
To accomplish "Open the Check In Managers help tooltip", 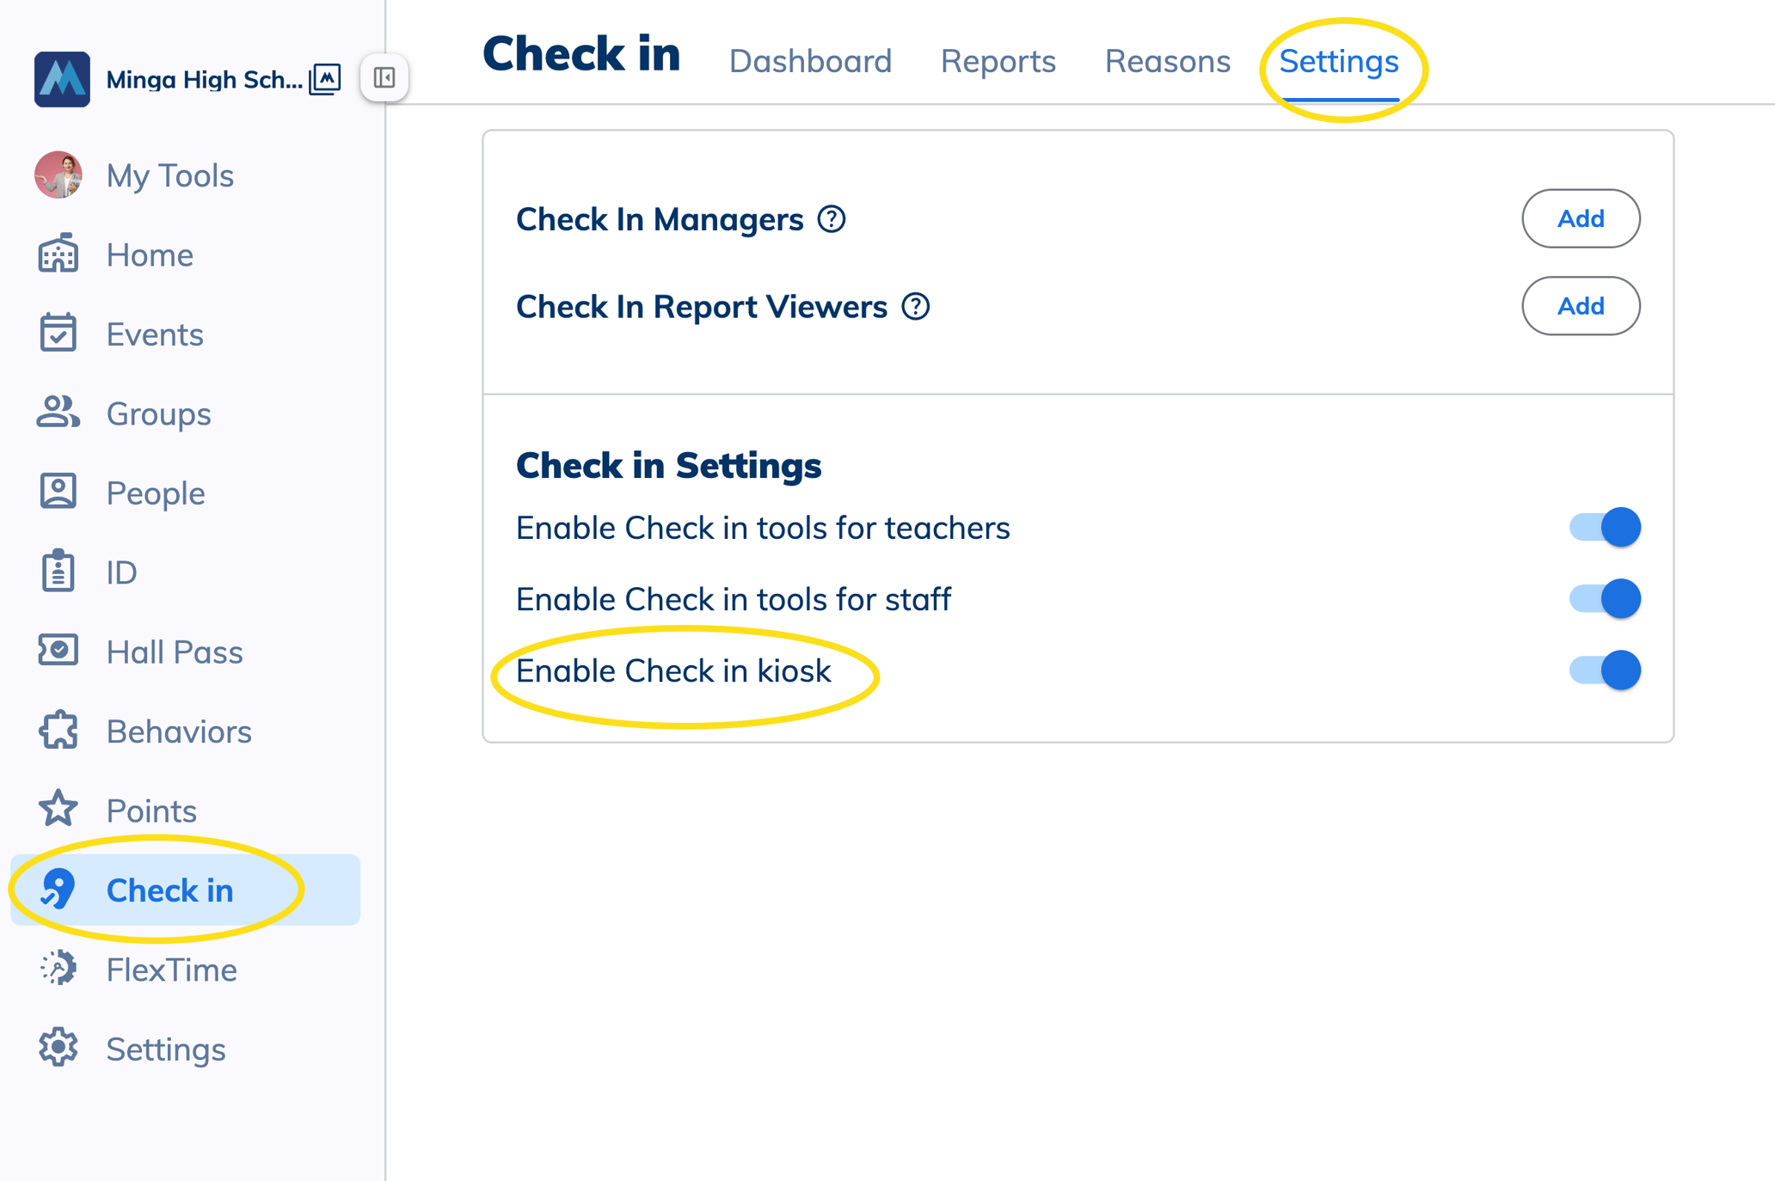I will [831, 219].
